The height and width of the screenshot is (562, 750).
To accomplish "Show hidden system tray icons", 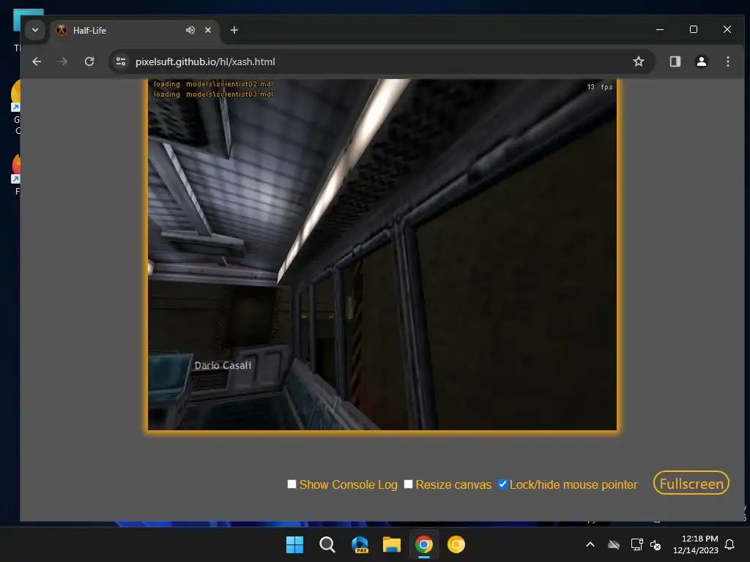I will coord(590,544).
